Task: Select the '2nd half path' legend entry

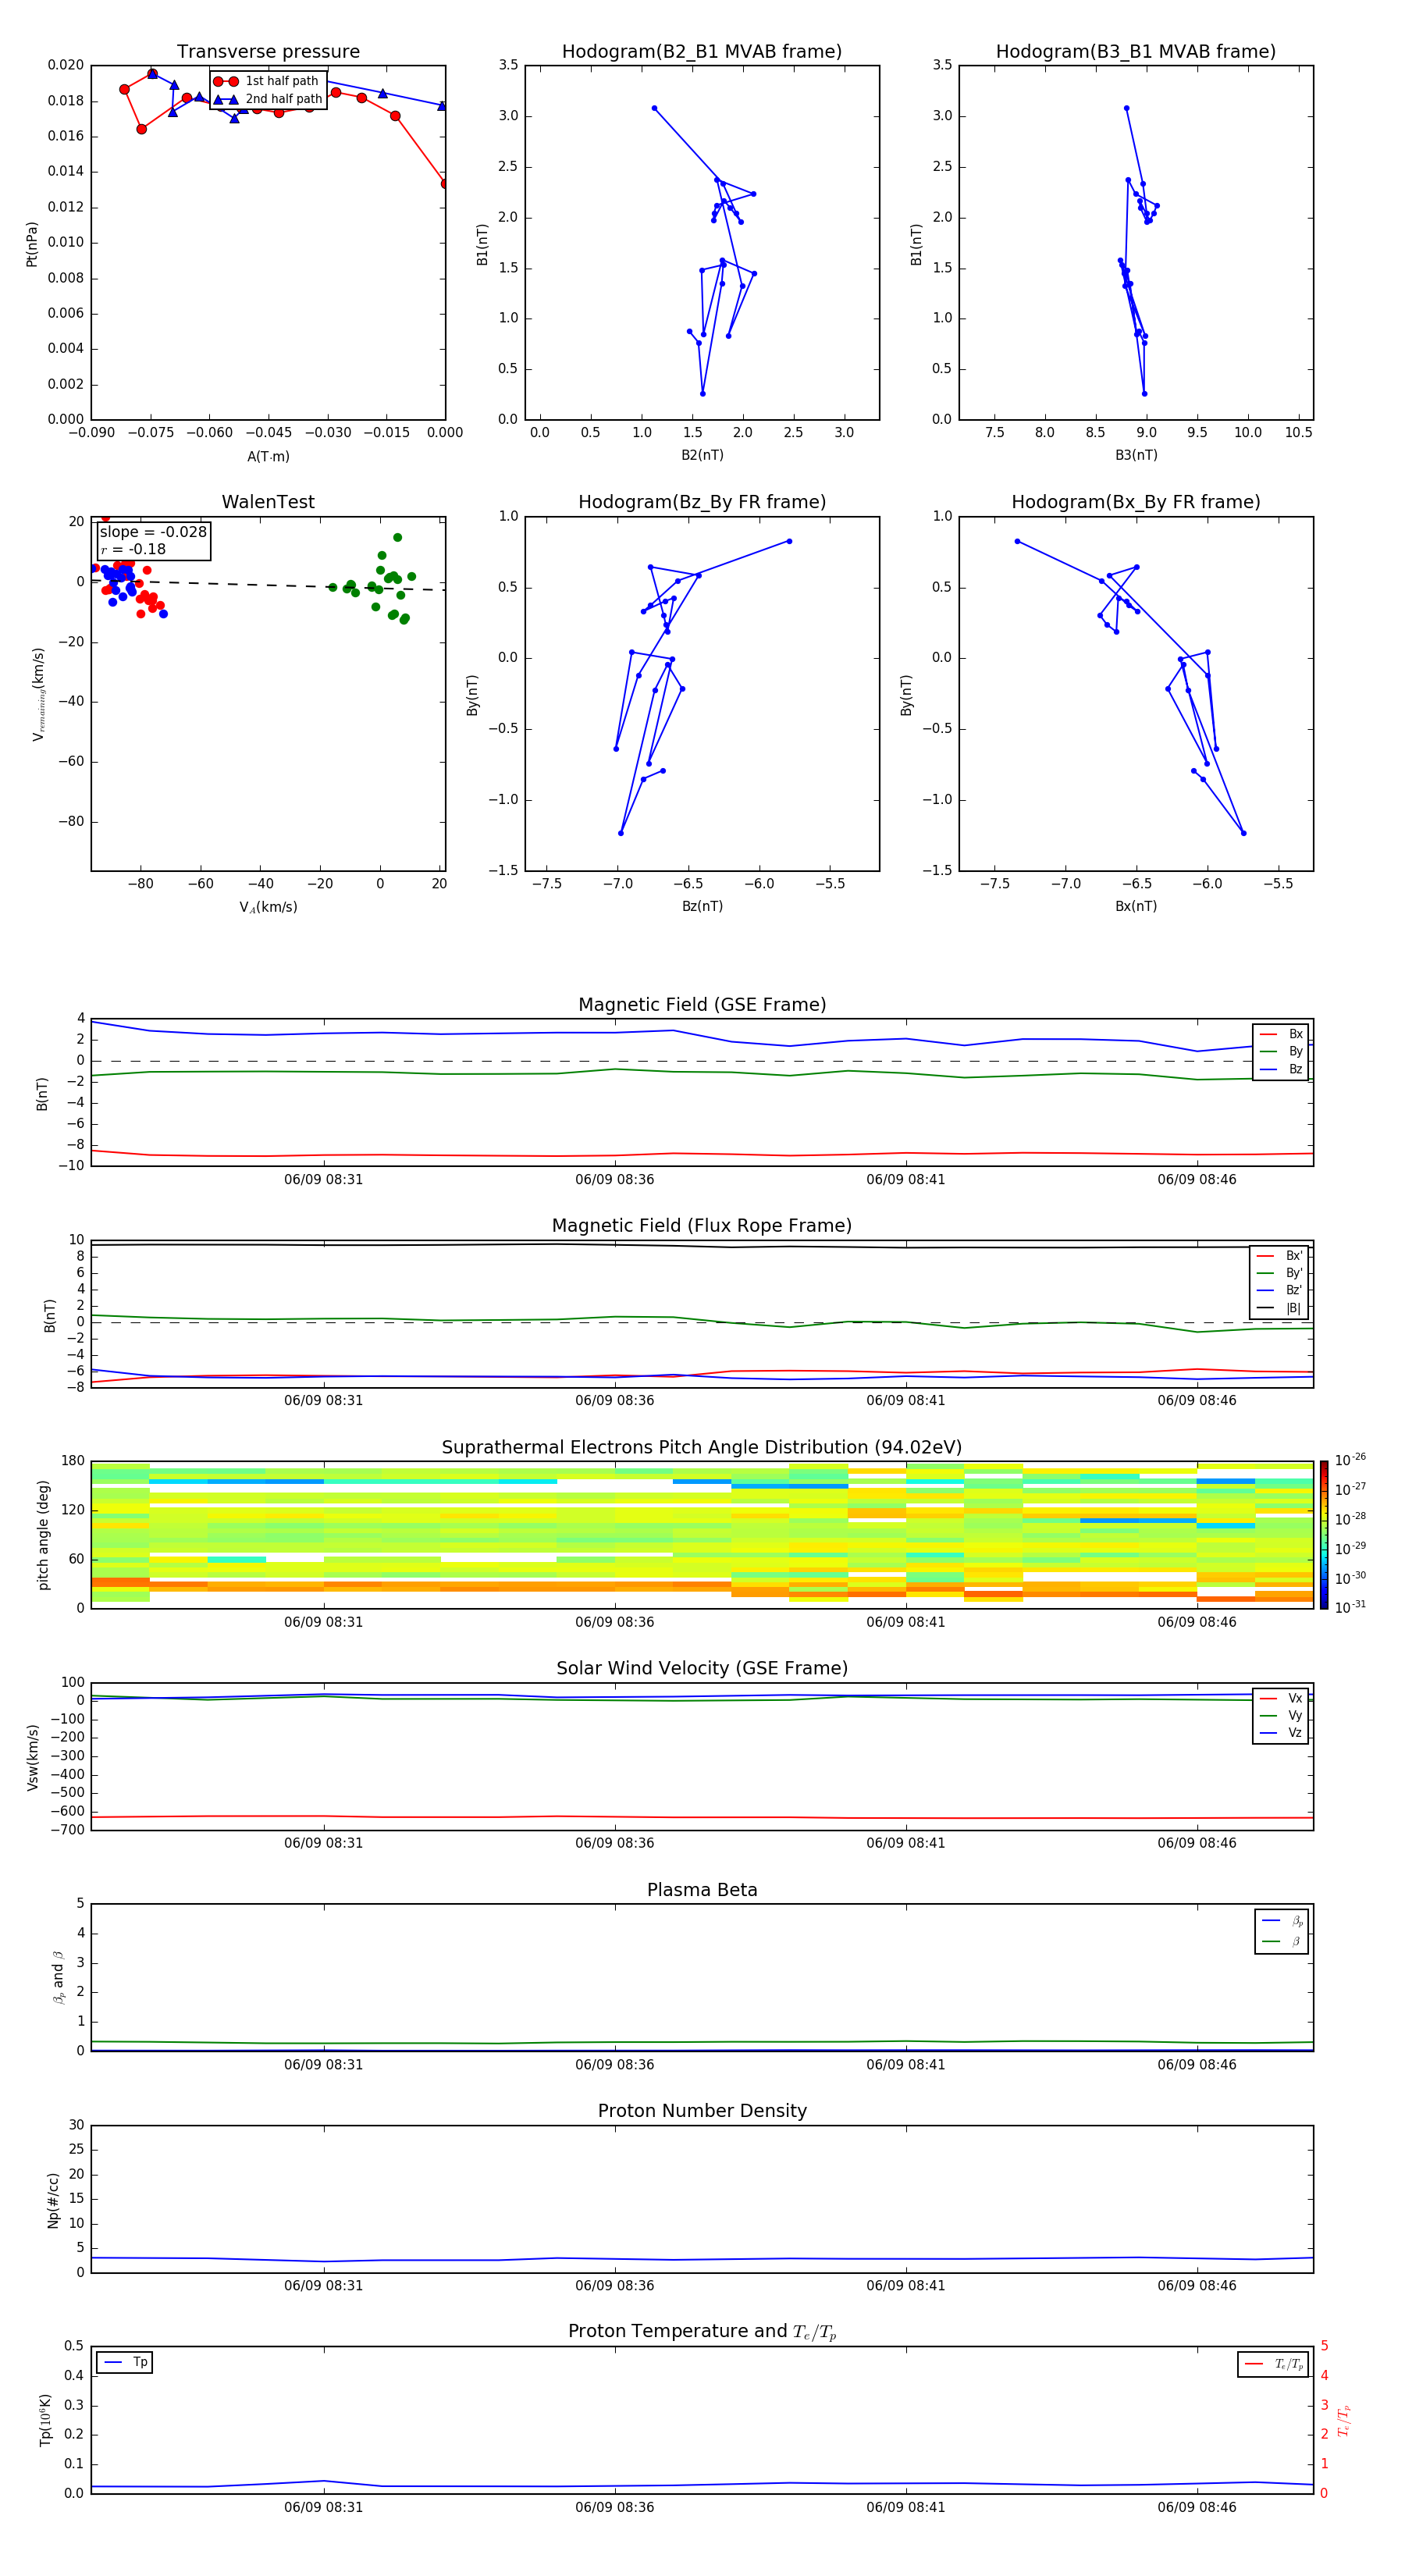Action: click(268, 99)
